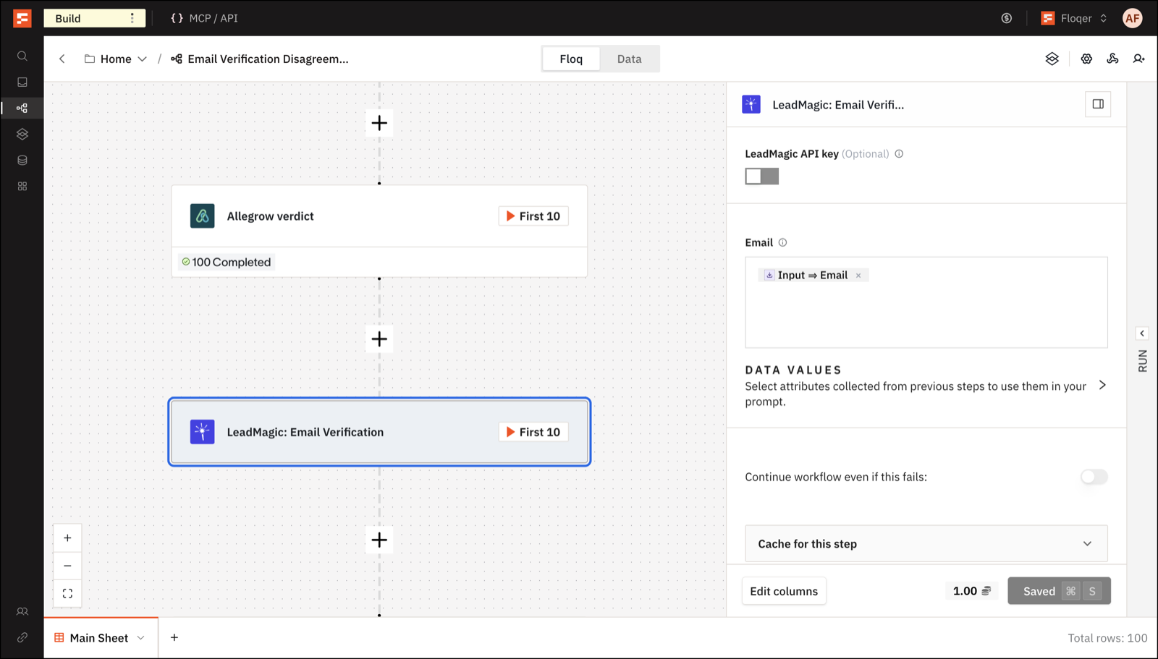Click the Floqer logo in top-left corner
The image size is (1158, 659).
(22, 18)
